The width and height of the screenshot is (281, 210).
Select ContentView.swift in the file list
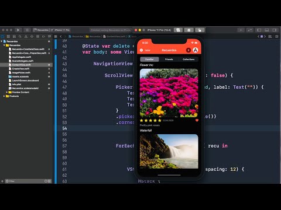pos(26,65)
